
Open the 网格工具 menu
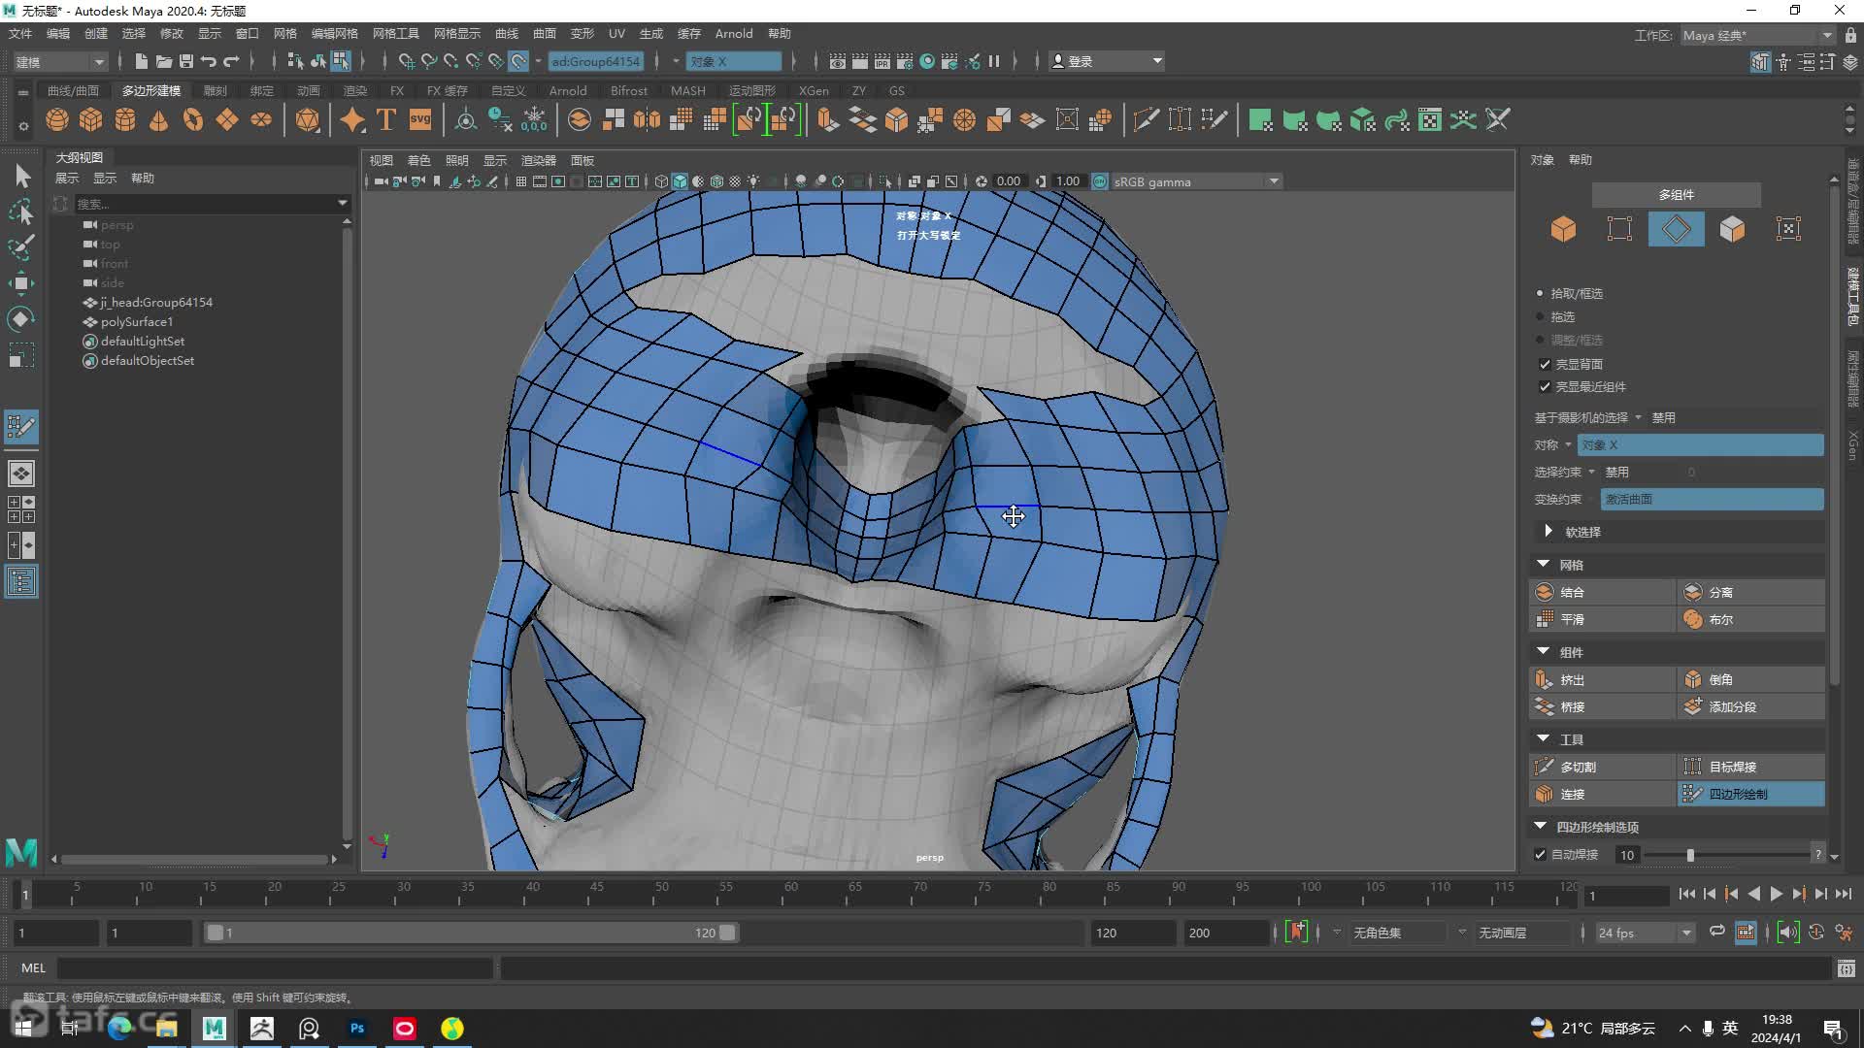[x=396, y=34]
